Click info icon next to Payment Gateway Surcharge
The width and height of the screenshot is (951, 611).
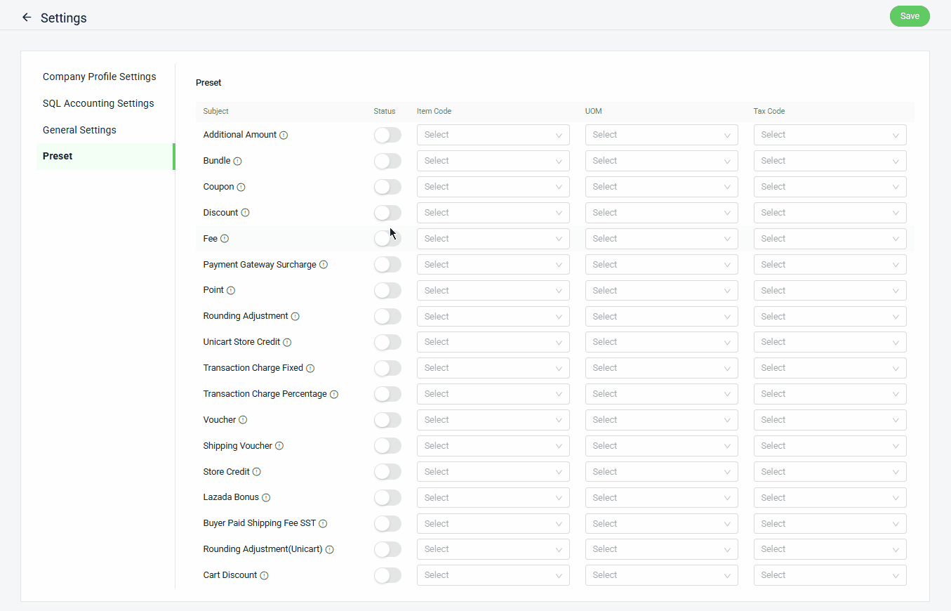coord(324,265)
